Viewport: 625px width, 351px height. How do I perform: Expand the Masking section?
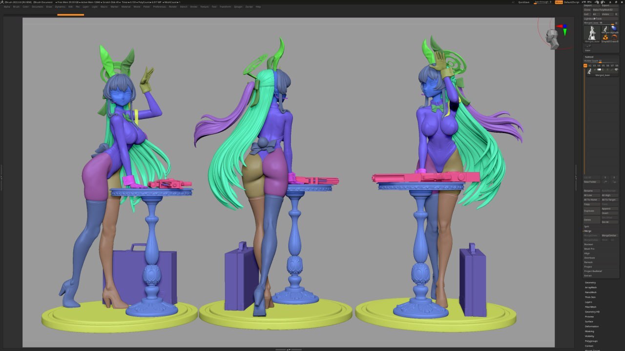coord(589,331)
